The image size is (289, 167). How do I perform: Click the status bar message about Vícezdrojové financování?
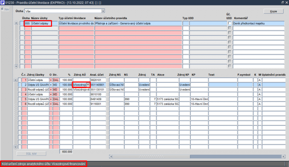click(x=43, y=164)
